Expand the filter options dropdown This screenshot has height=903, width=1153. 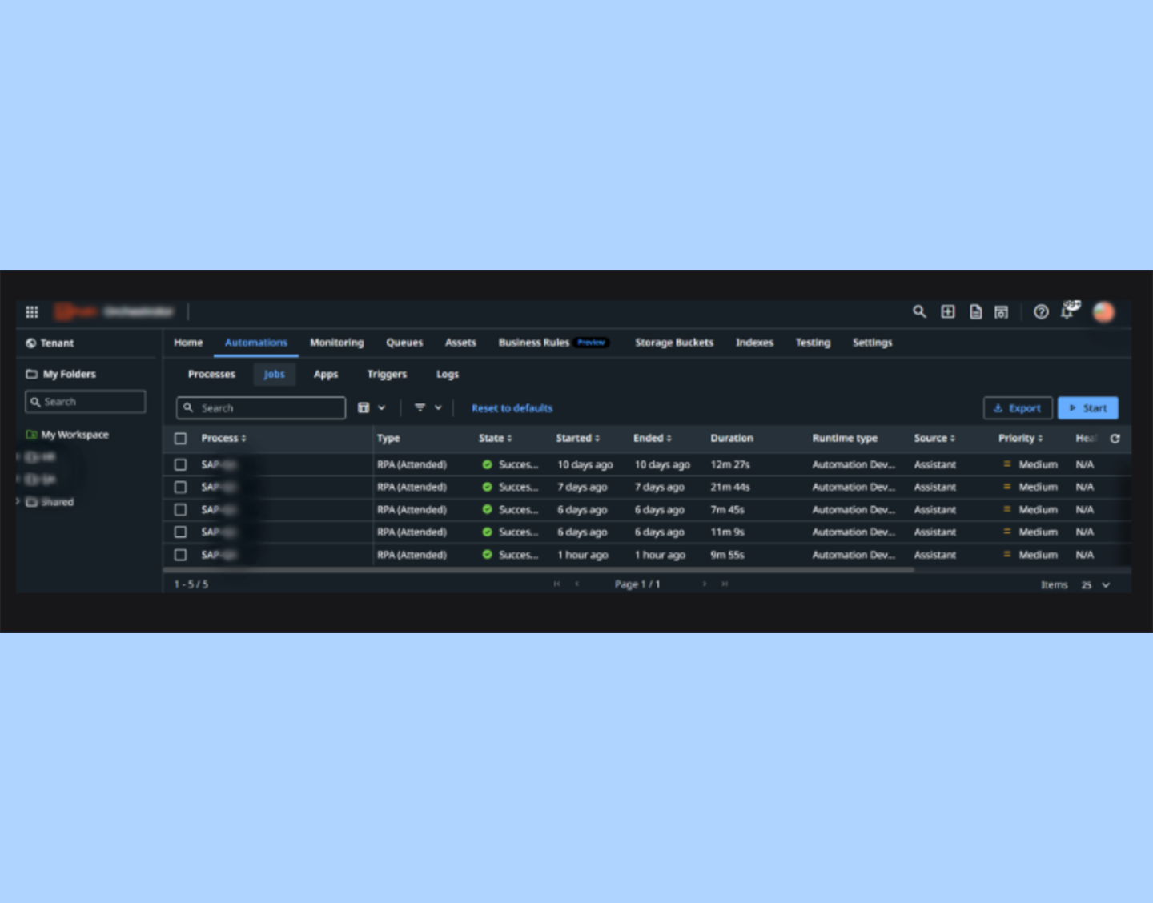pyautogui.click(x=428, y=408)
